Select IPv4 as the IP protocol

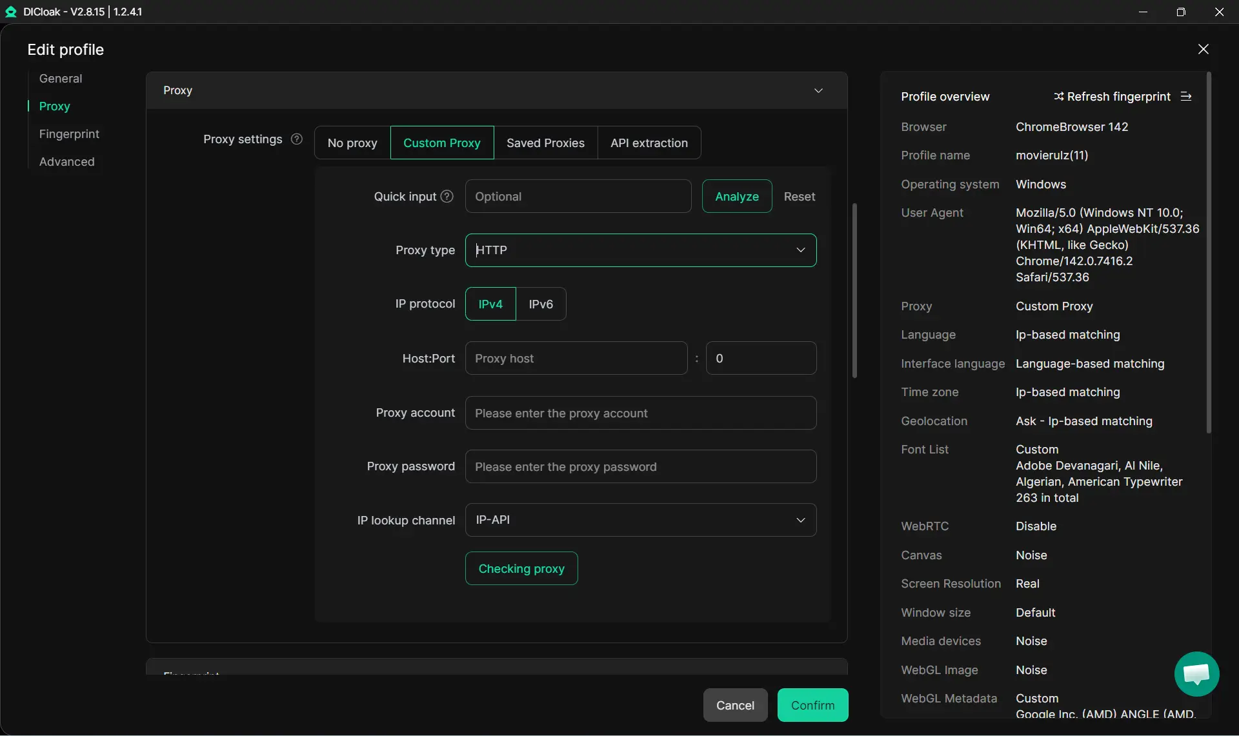coord(490,304)
